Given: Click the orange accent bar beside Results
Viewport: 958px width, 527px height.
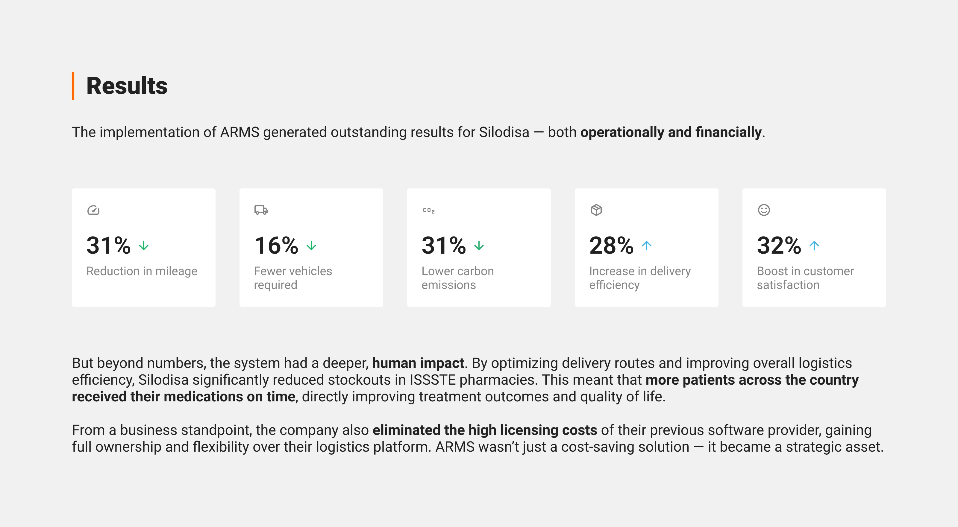Looking at the screenshot, I should [x=73, y=86].
